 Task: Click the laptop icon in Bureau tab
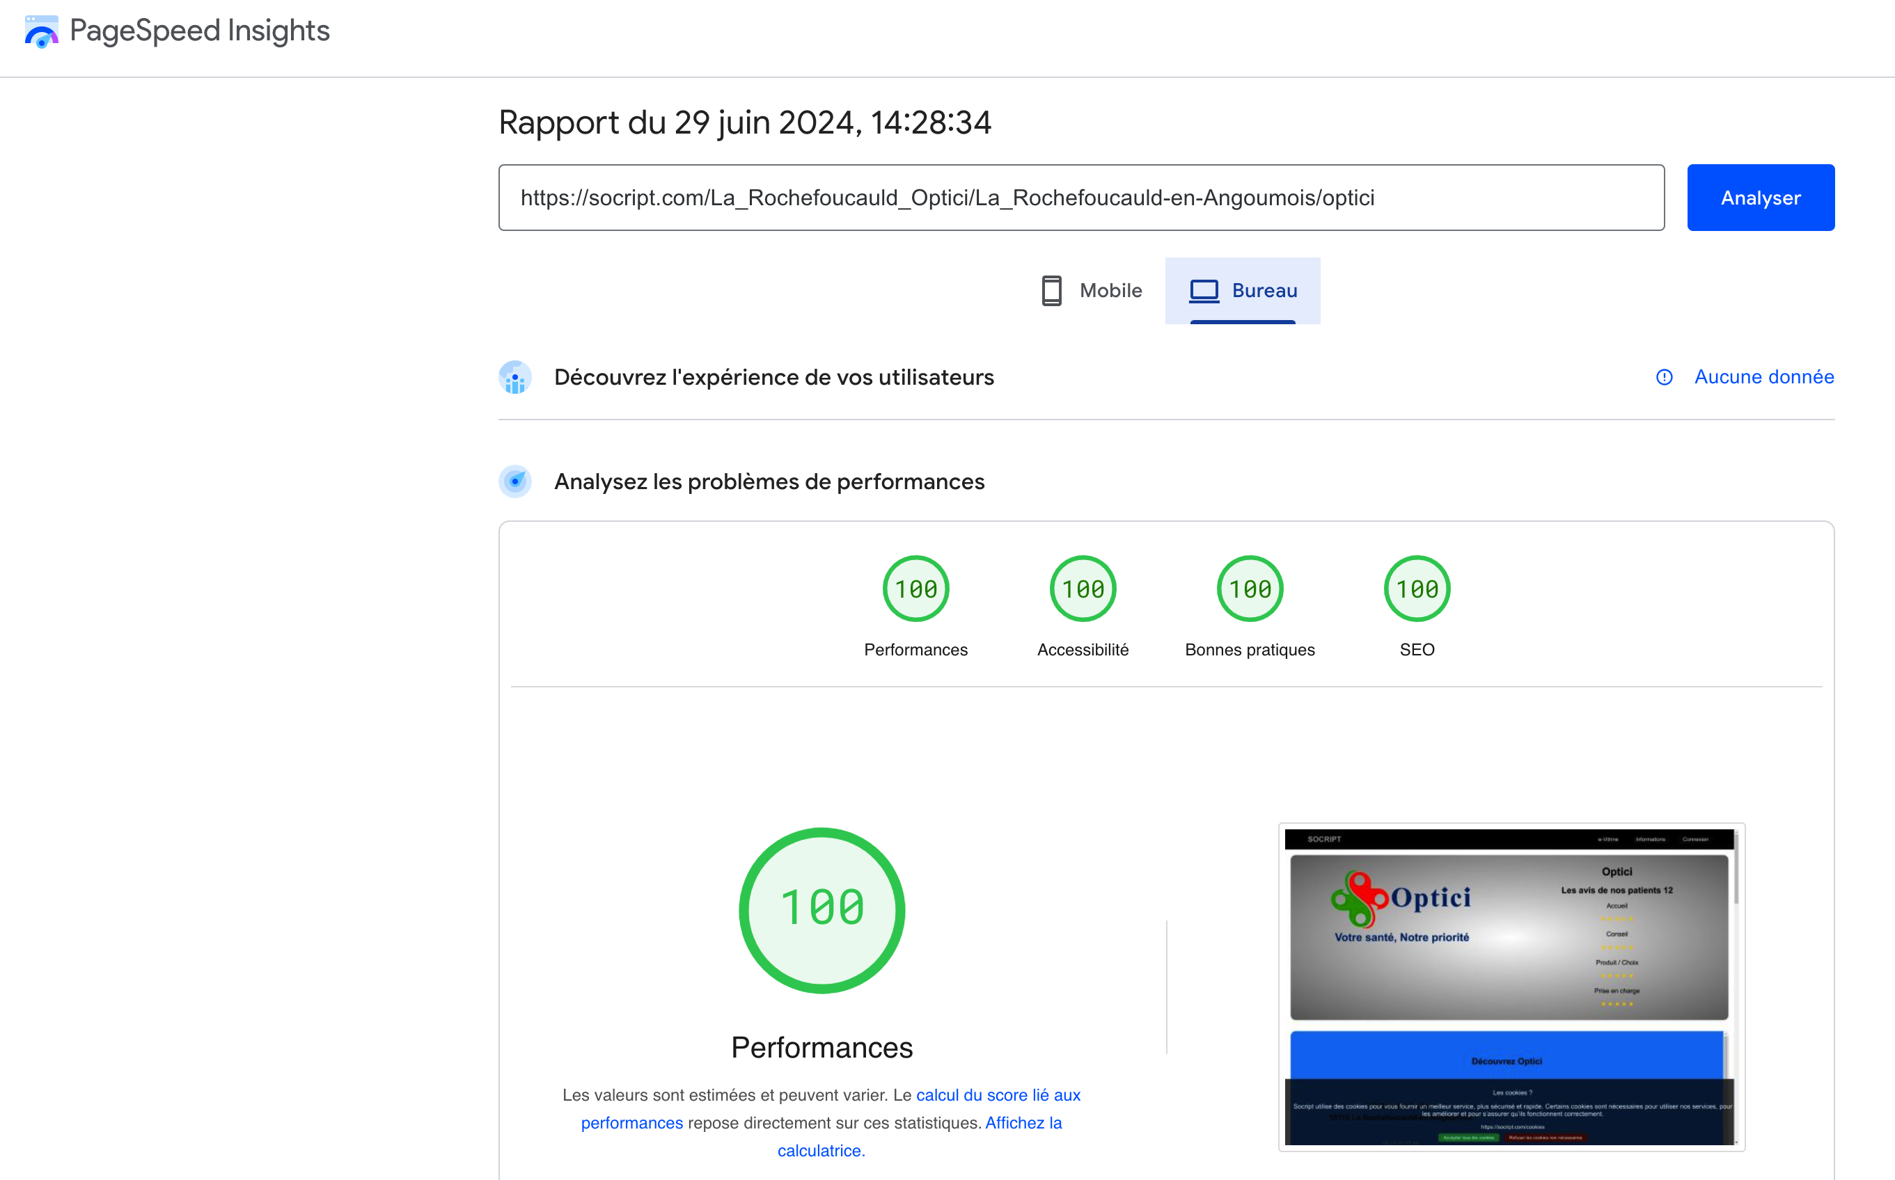[x=1203, y=290]
